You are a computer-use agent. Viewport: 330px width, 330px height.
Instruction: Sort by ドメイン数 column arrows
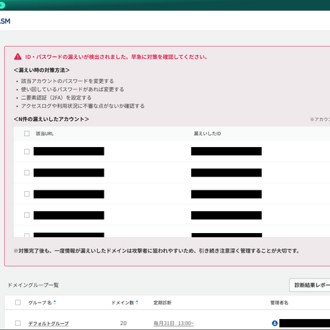point(137,302)
